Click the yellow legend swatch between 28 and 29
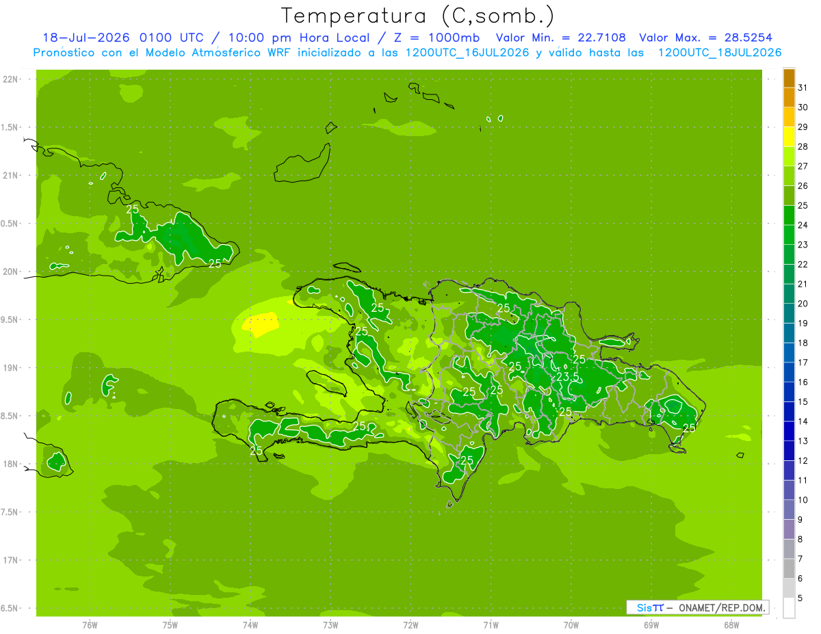The height and width of the screenshot is (634, 821). [789, 137]
